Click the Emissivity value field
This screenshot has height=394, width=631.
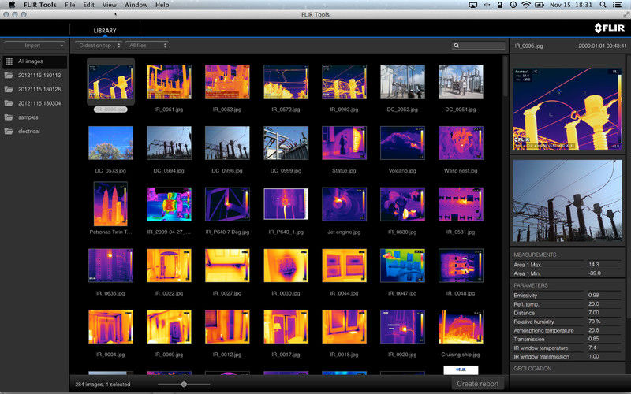tap(605, 295)
